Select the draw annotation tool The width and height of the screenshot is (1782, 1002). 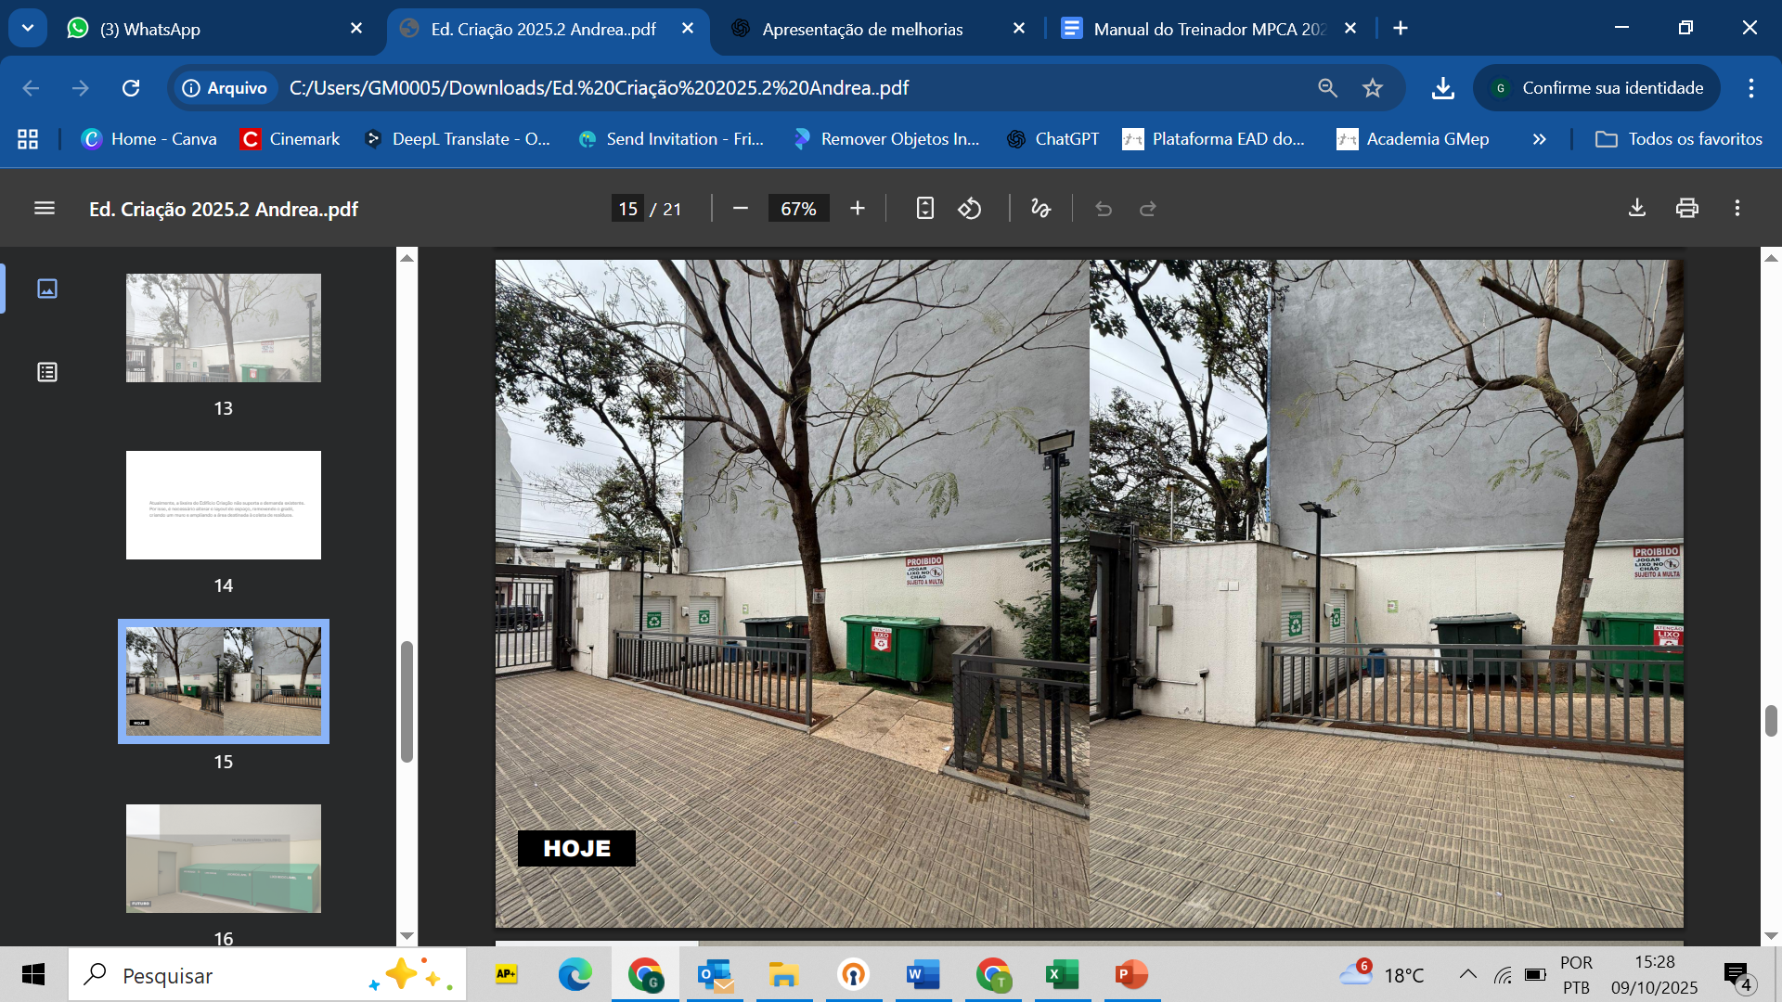click(x=1041, y=209)
